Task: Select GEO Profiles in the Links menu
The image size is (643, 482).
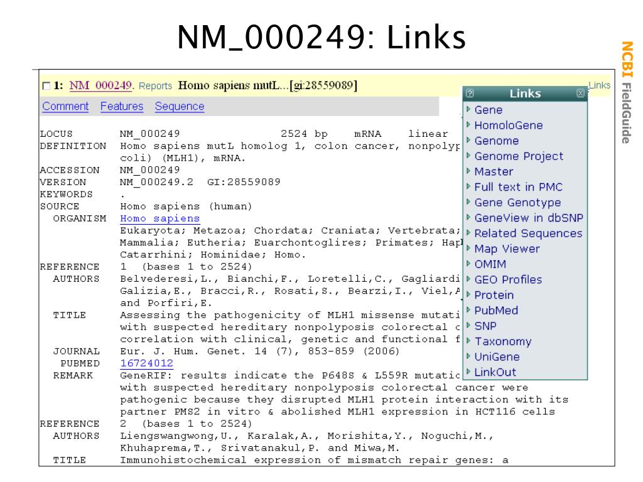Action: 508,280
